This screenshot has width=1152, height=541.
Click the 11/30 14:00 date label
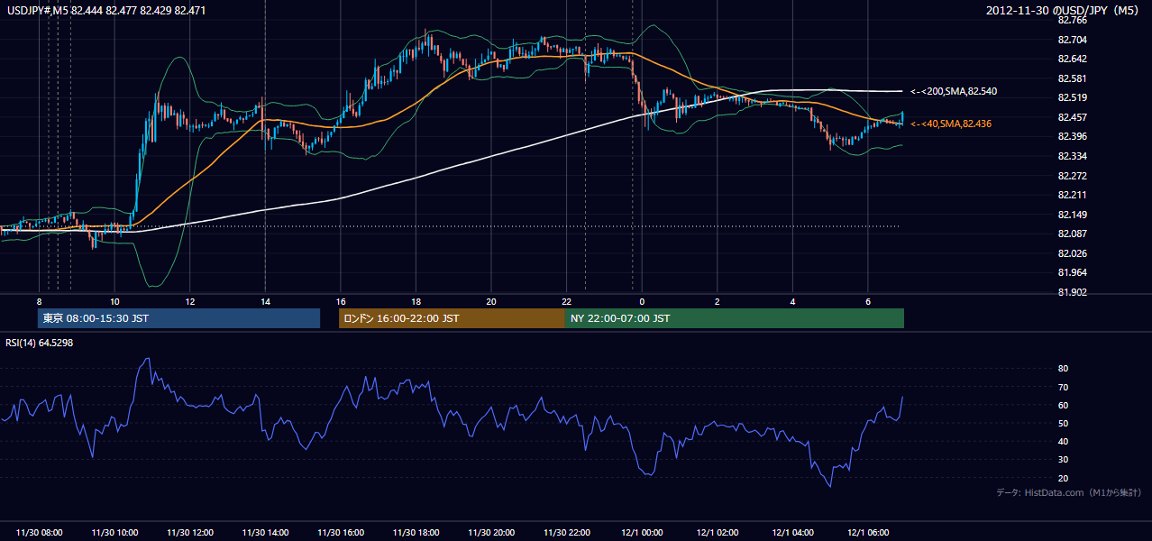tap(265, 533)
